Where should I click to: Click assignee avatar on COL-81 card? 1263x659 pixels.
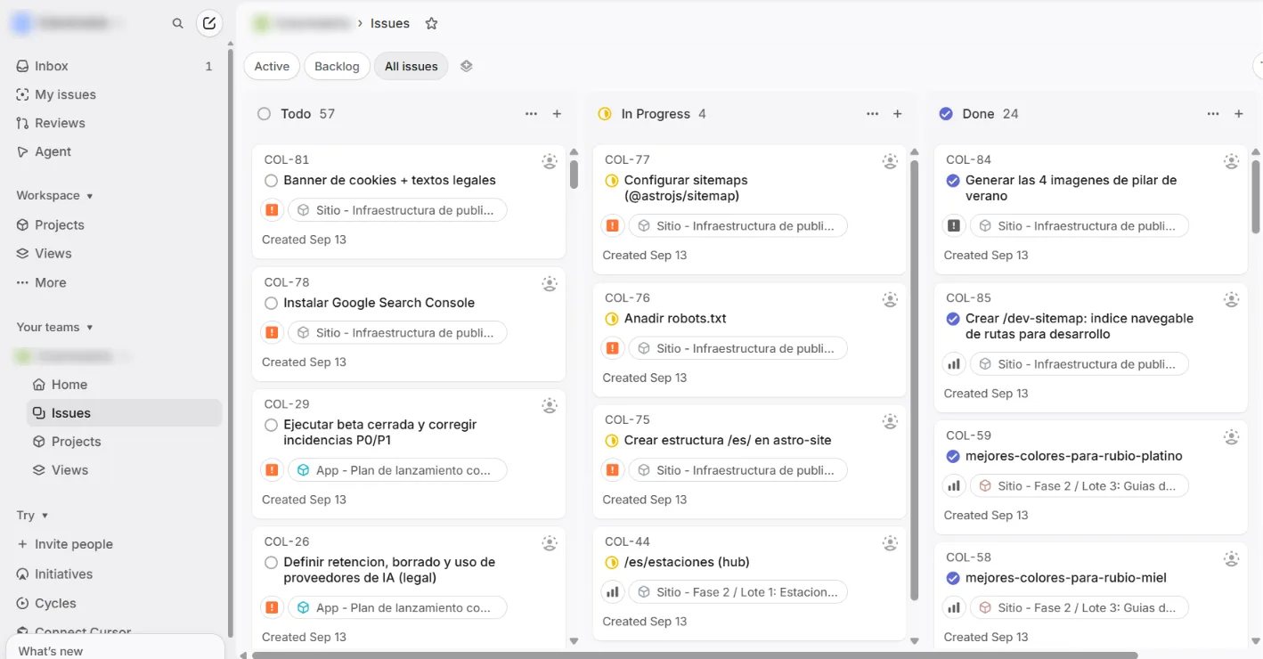pyautogui.click(x=550, y=161)
